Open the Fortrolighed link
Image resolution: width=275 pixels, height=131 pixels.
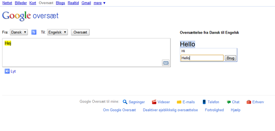pos(214,110)
